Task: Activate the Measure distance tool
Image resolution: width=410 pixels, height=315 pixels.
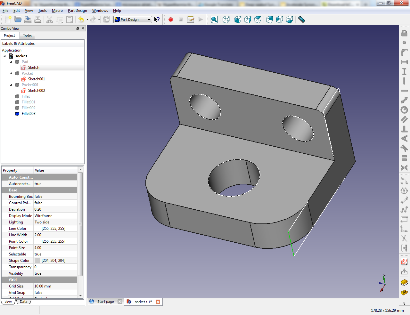Action: [301, 19]
